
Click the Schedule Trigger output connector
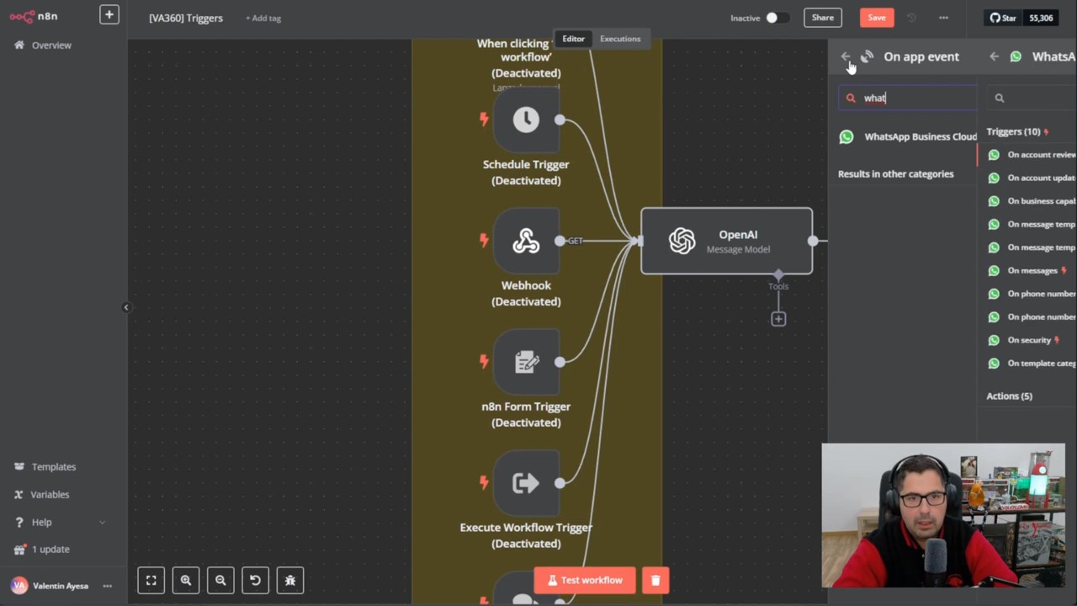560,120
